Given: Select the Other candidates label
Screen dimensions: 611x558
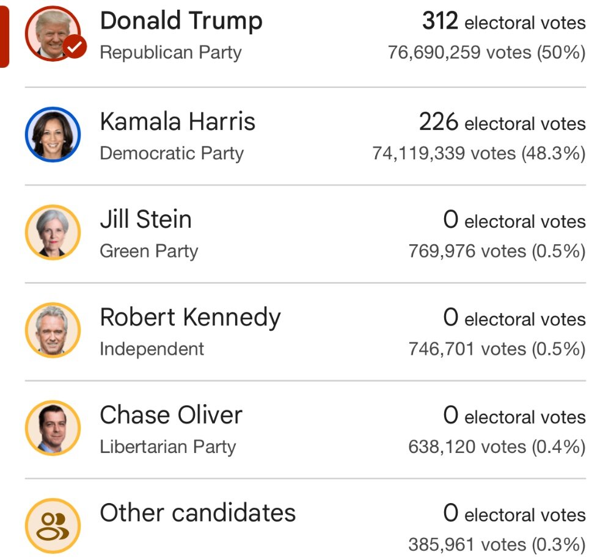Looking at the screenshot, I should click(198, 513).
